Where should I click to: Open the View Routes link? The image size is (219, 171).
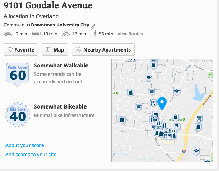(130, 34)
